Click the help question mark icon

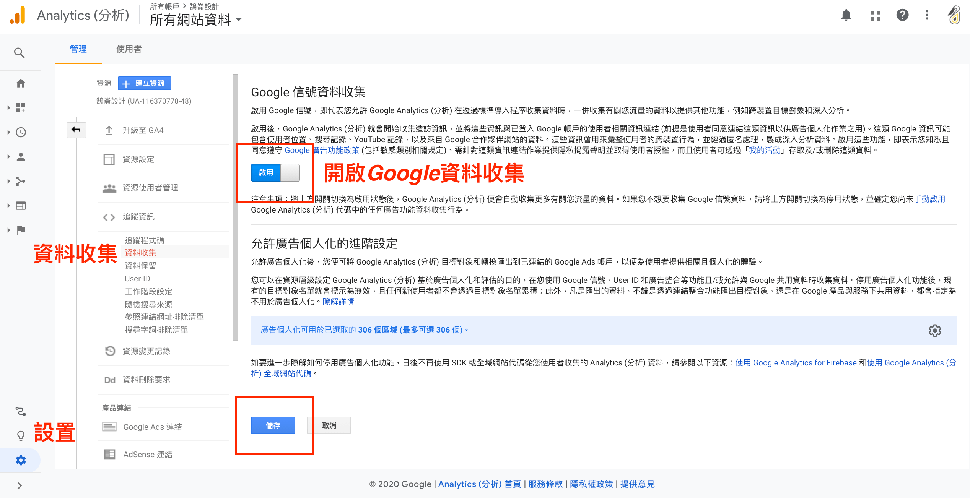click(x=902, y=15)
